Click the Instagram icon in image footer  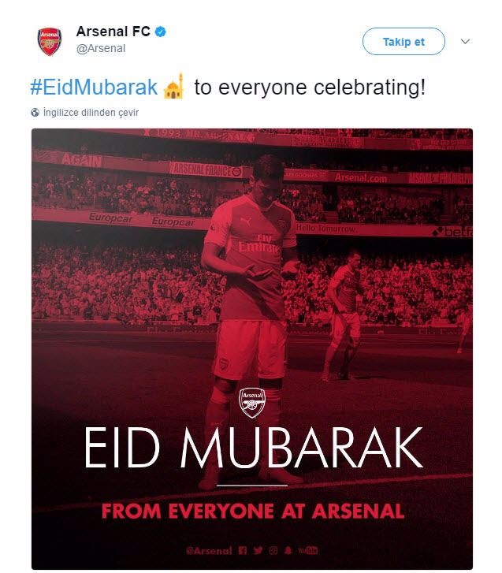coord(273,550)
